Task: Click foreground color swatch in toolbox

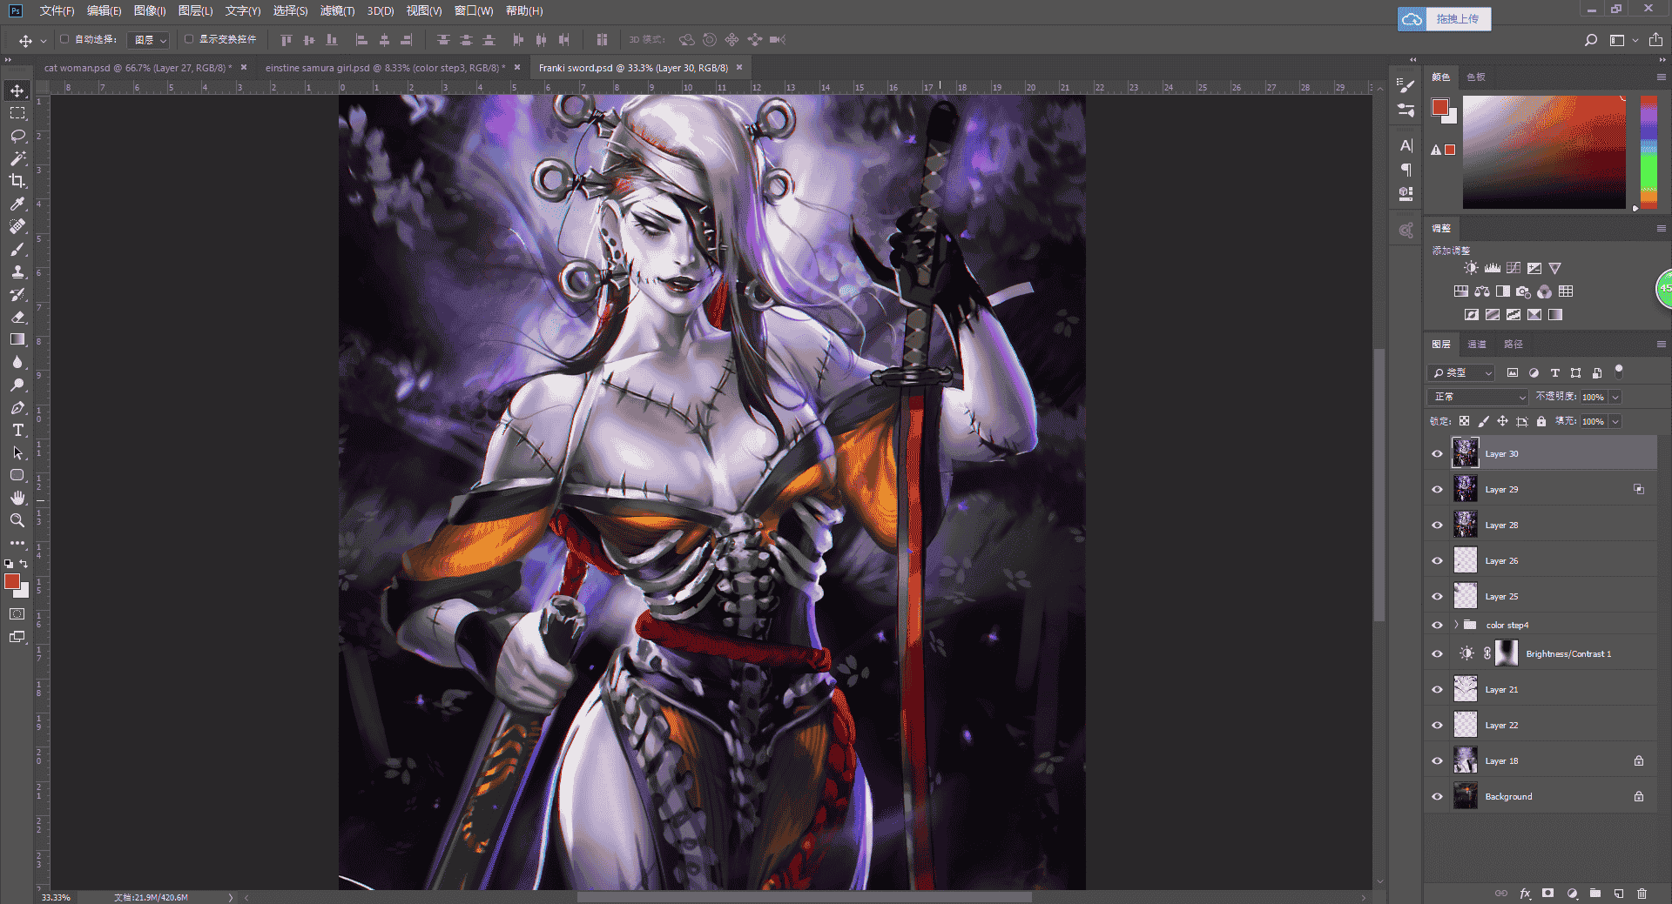Action: [x=12, y=581]
